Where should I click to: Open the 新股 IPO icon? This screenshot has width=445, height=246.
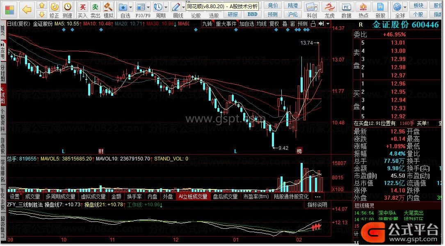[x=380, y=7]
